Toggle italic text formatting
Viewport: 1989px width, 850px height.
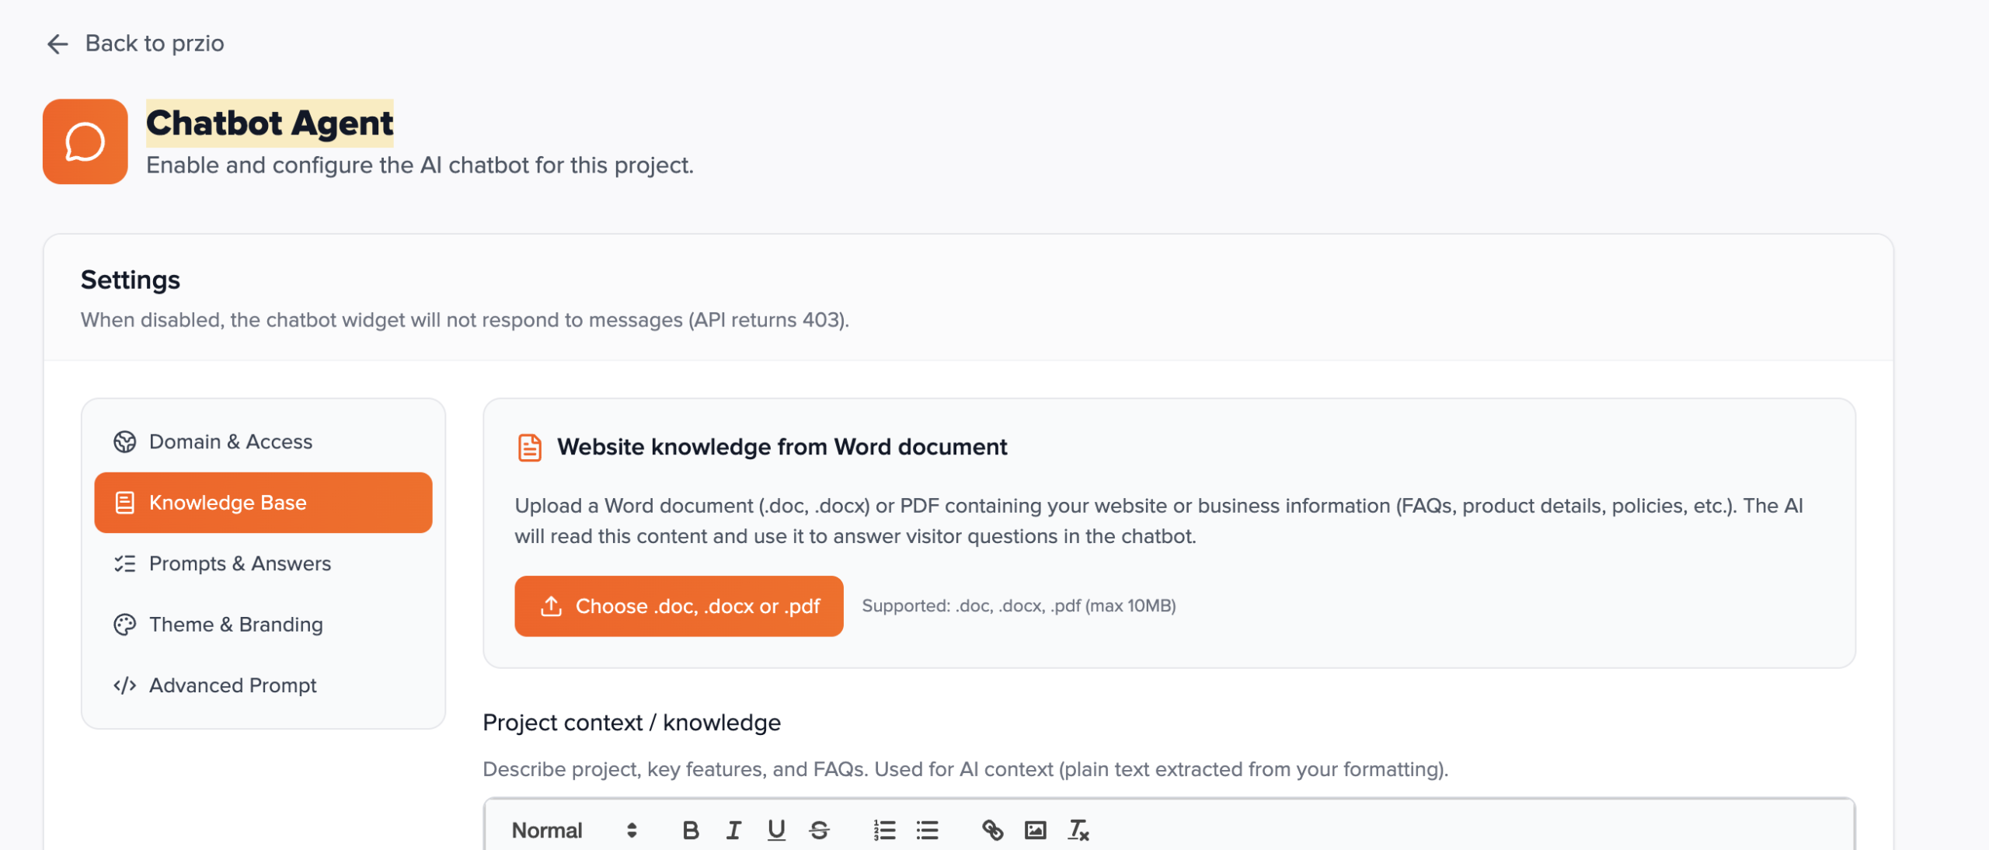pyautogui.click(x=733, y=831)
